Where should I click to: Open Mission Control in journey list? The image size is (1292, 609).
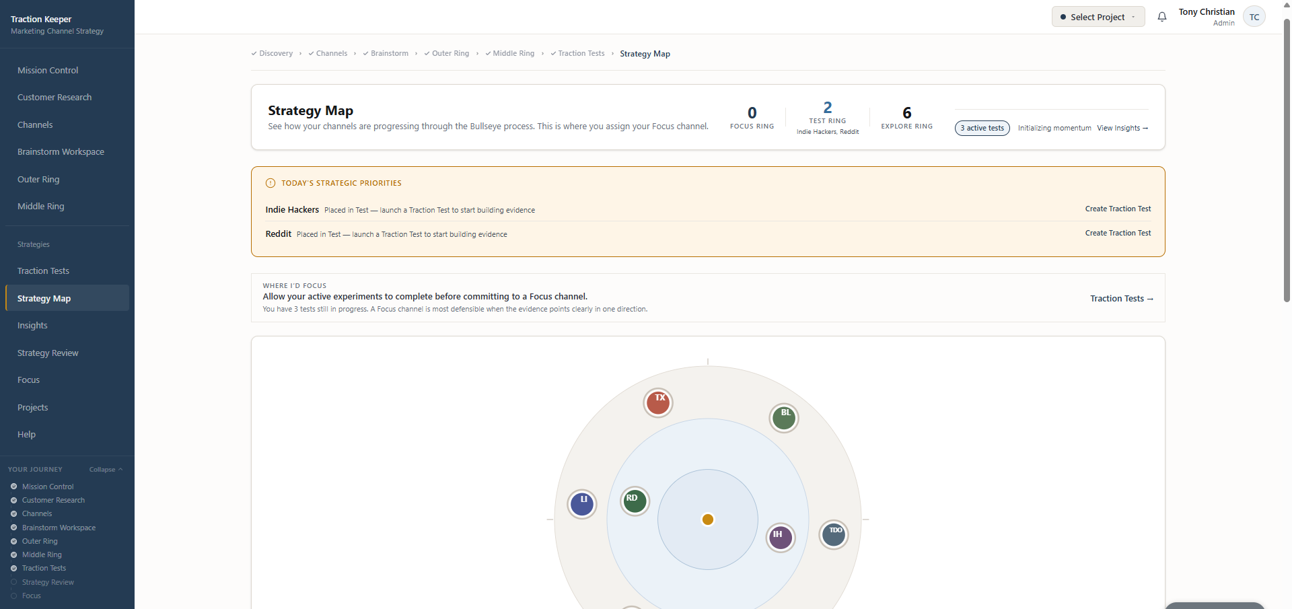point(48,487)
